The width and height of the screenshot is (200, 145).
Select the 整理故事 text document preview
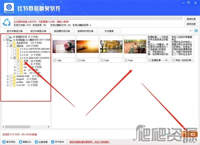pyautogui.click(x=159, y=46)
